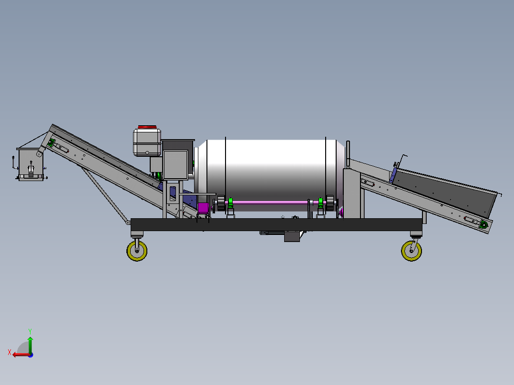Click the red X axis arrow of the triad
The image size is (514, 385).
pyautogui.click(x=18, y=354)
